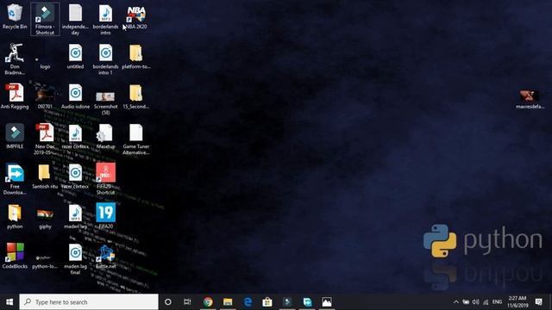Open the Windows Start menu
This screenshot has width=552, height=310.
tap(9, 302)
